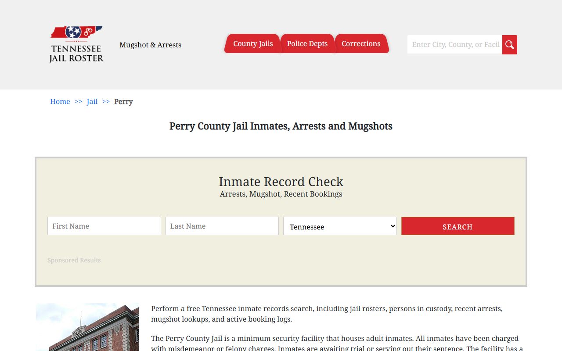
Task: Click the magnifying glass search icon
Action: pyautogui.click(x=510, y=45)
